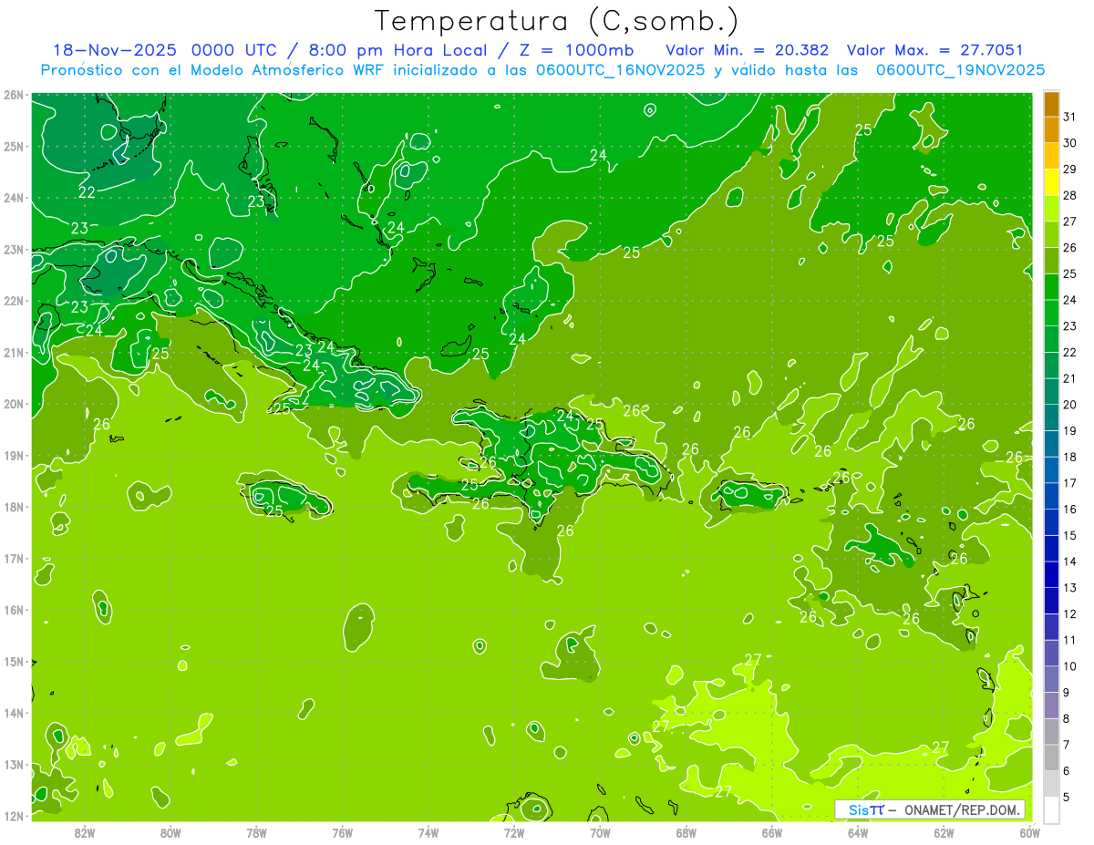1094x845 pixels.
Task: Click longitude axis label 60W
Action: click(x=1029, y=832)
